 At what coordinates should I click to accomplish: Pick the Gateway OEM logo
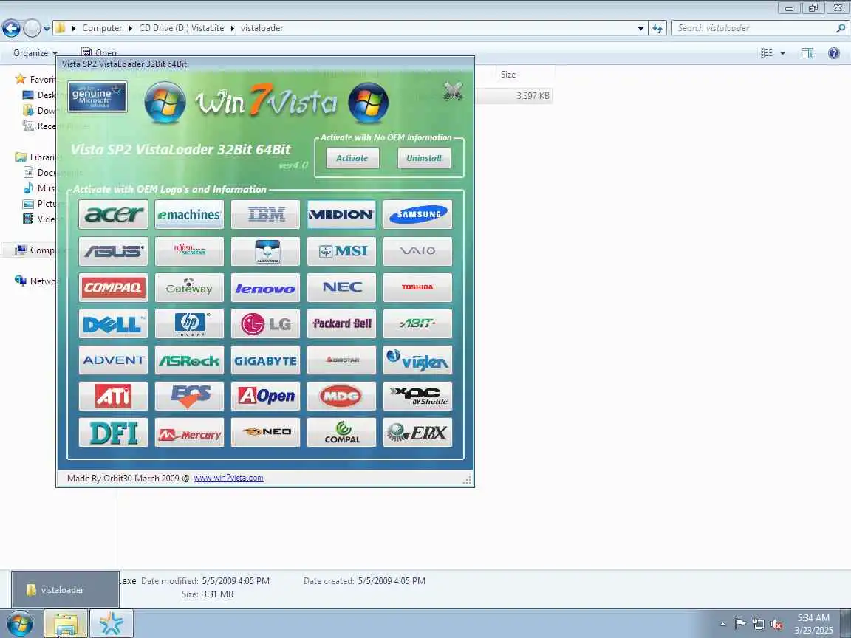189,287
